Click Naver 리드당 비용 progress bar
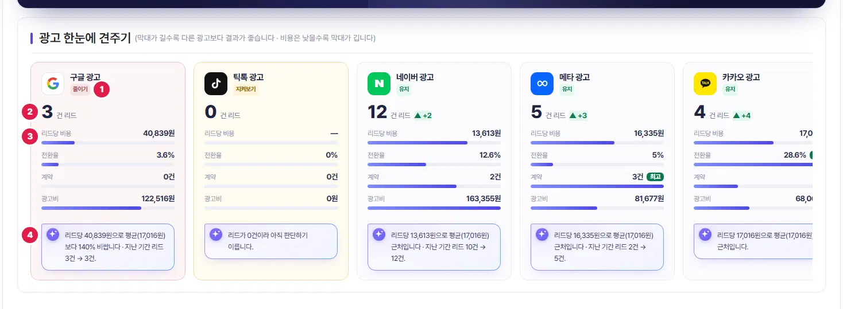The height and width of the screenshot is (309, 843). click(434, 142)
